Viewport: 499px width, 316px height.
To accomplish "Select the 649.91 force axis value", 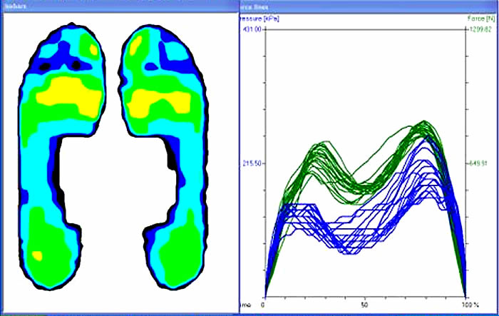I will pyautogui.click(x=479, y=163).
